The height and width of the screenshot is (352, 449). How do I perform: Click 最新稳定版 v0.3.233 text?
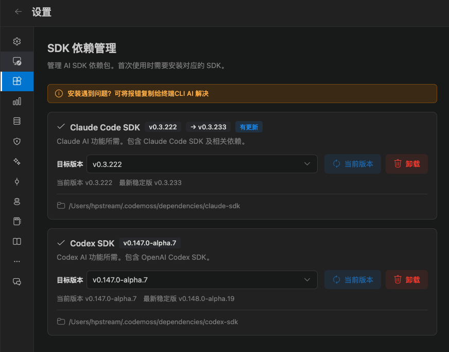150,182
